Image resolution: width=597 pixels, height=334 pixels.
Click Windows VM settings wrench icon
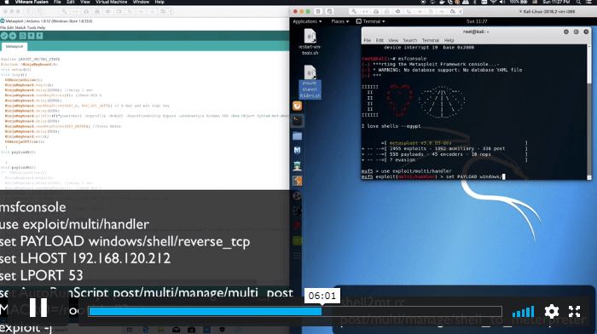point(64,11)
